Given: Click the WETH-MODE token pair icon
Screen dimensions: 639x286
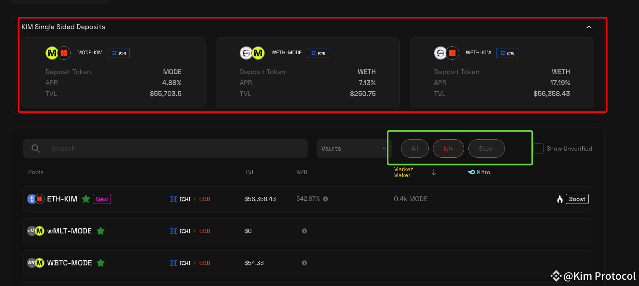Looking at the screenshot, I should [252, 53].
